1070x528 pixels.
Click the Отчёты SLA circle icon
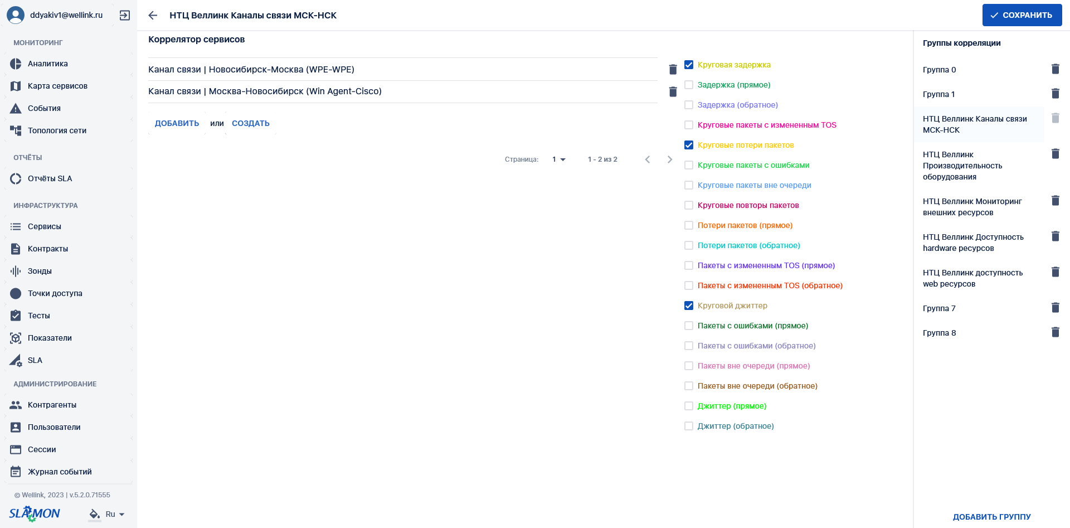[x=16, y=178]
